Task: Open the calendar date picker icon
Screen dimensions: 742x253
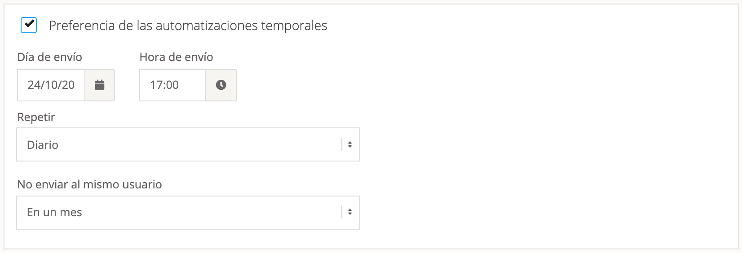Action: click(x=100, y=85)
